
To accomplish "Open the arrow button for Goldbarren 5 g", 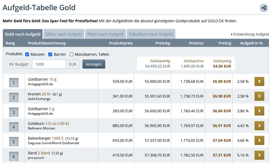I will pos(259,111).
